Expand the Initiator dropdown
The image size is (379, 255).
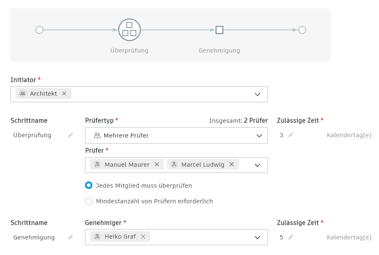click(257, 94)
